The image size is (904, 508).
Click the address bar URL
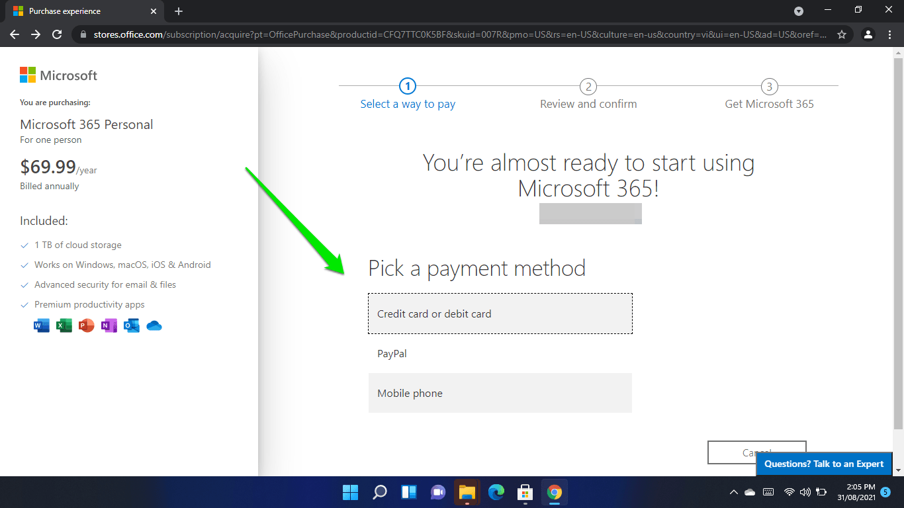pyautogui.click(x=460, y=34)
